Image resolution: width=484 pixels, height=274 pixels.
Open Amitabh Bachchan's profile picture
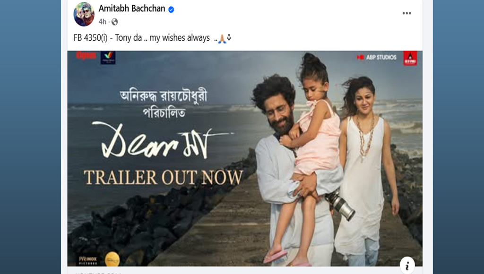(84, 14)
